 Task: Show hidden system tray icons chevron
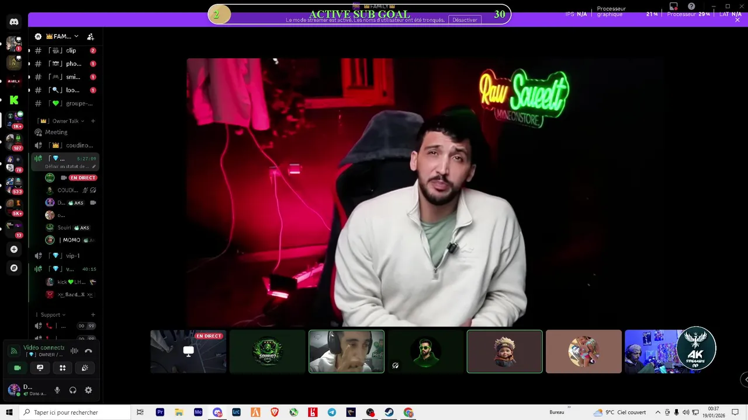pos(657,412)
